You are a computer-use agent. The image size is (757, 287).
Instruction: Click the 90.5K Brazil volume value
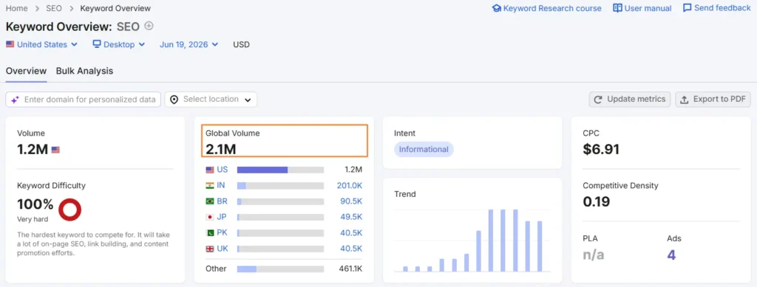[x=351, y=201]
